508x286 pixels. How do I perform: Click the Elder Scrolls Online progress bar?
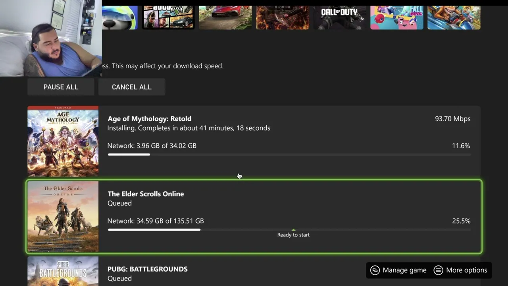tap(289, 230)
